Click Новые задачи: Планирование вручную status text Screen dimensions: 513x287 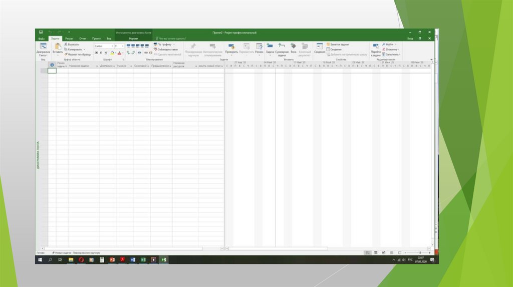click(76, 252)
